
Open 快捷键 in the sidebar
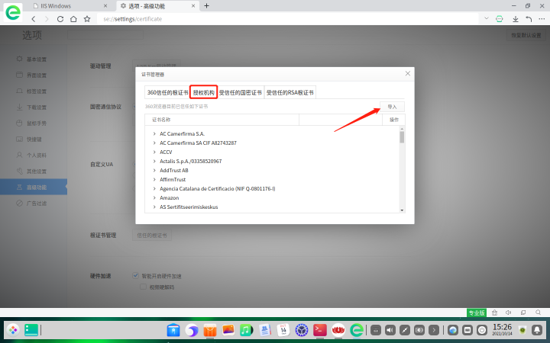click(x=34, y=139)
